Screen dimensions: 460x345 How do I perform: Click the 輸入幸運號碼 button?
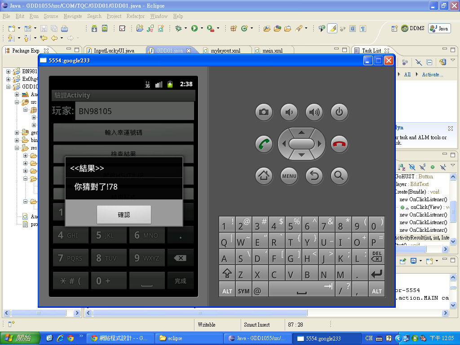124,133
